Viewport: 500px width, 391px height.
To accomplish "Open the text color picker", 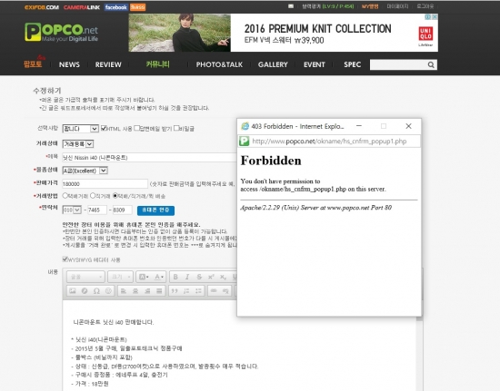I will (159, 277).
